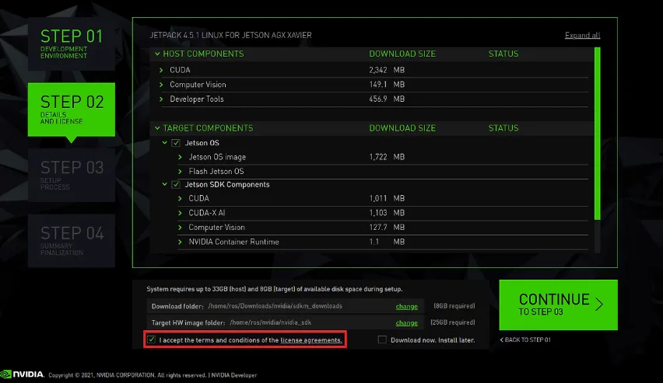Screen dimensions: 663x383
Task: Click the green components list scrollbar
Action: pyautogui.click(x=597, y=134)
